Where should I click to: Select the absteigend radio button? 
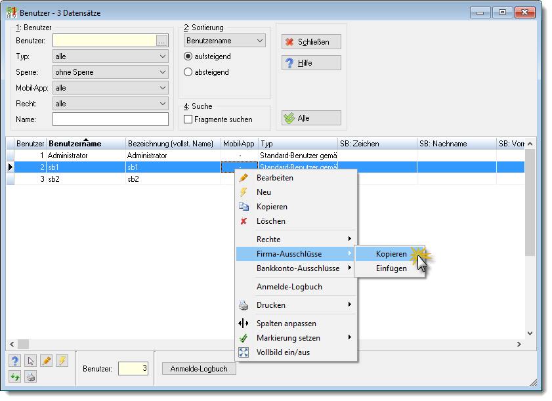(188, 72)
